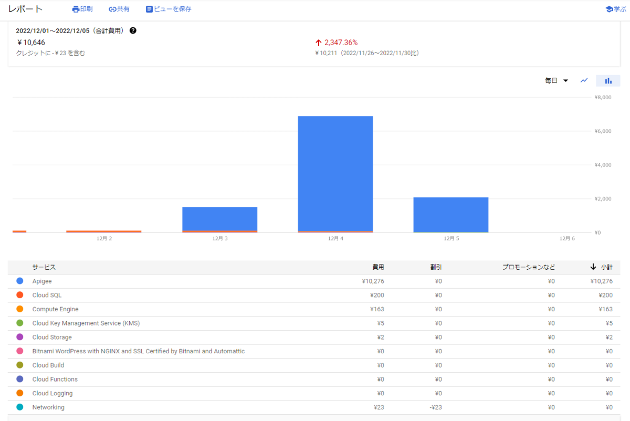
Task: Click the Networking teal color dot
Action: [x=20, y=407]
